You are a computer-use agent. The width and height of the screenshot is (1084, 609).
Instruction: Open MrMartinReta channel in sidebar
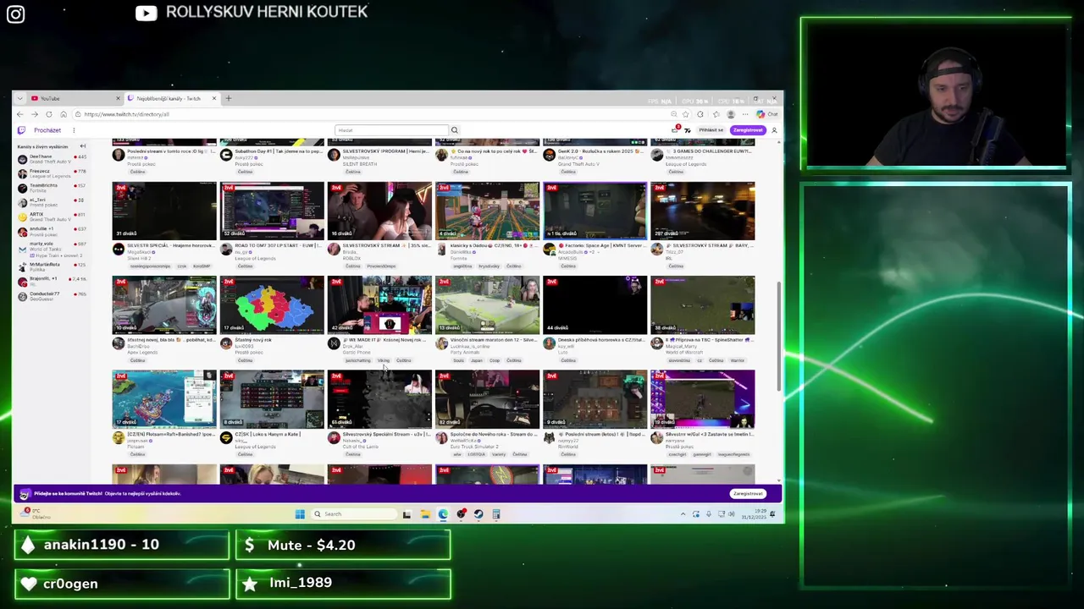point(52,266)
